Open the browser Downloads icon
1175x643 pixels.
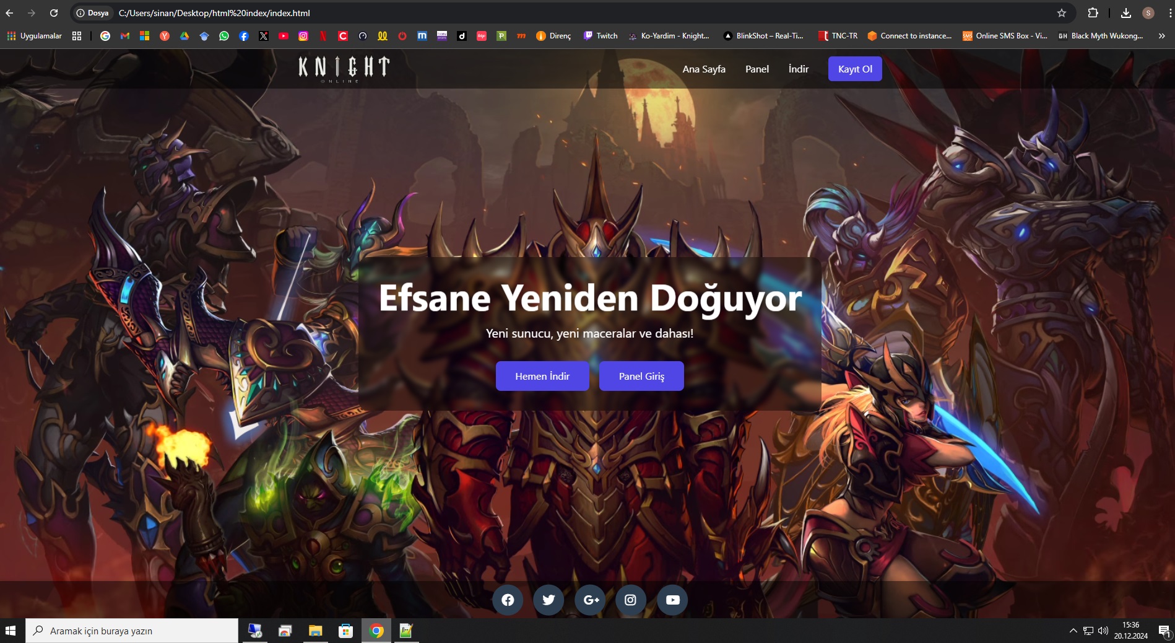click(1126, 13)
